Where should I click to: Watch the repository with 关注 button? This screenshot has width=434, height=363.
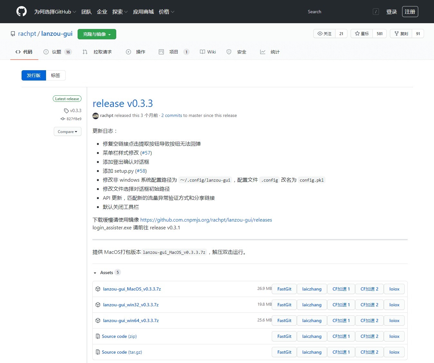[325, 33]
